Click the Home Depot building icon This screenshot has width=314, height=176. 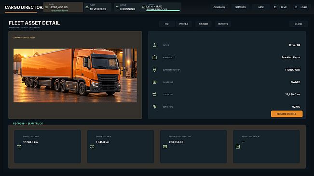pyautogui.click(x=155, y=58)
